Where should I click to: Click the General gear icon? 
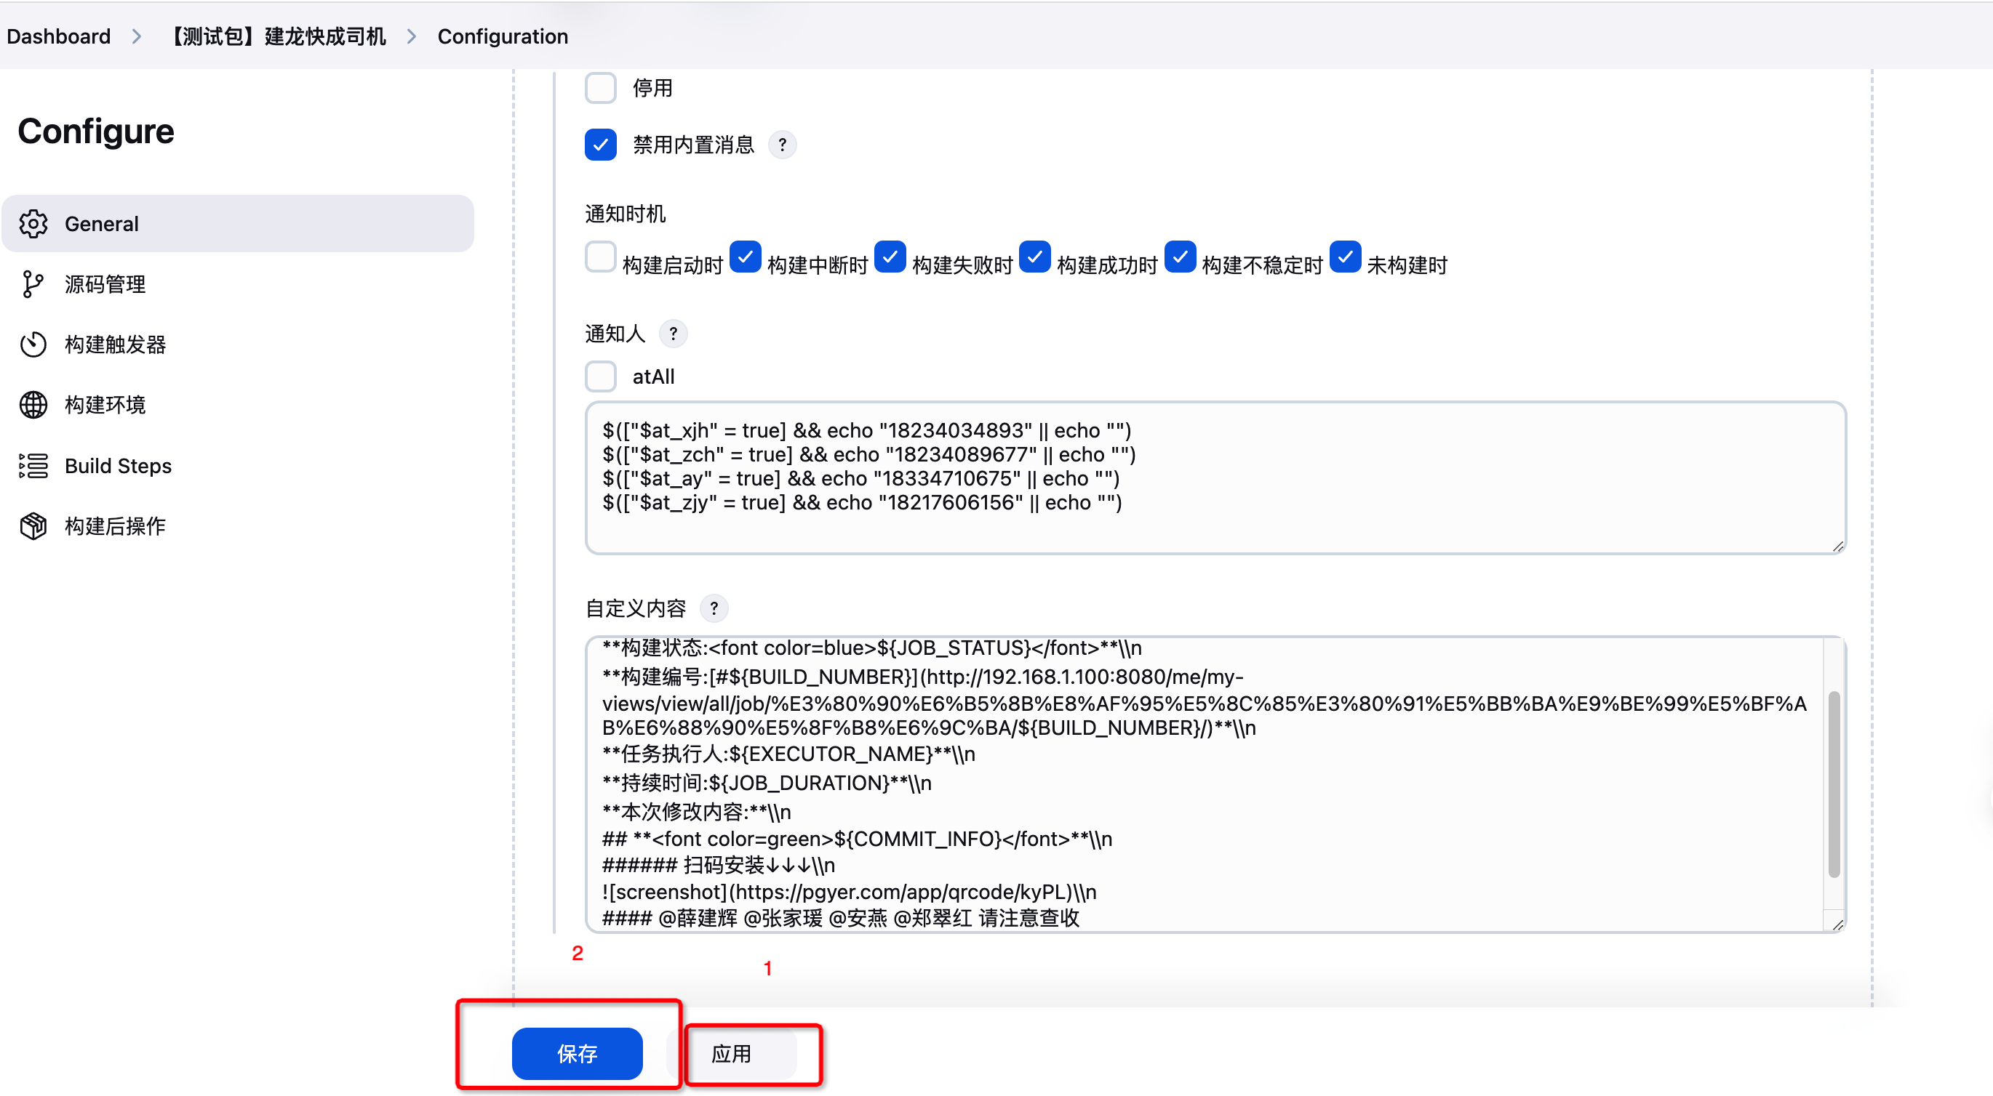(33, 224)
